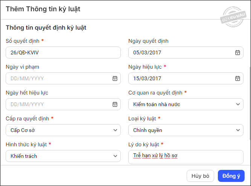
Task: Click the 'Dữ liệu mẫu' stamp icon
Action: coord(234,17)
